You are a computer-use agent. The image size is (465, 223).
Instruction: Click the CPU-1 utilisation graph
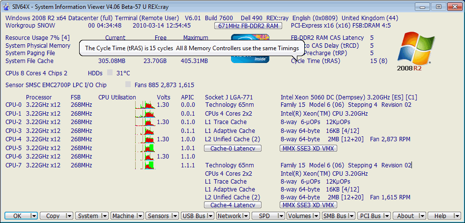pyautogui.click(x=145, y=113)
